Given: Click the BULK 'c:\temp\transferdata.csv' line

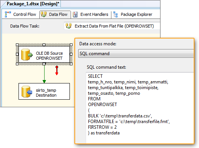Looking at the screenshot, I should point(120,116).
